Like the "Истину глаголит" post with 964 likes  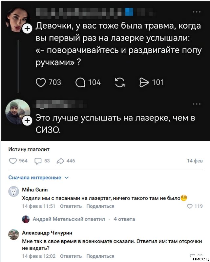(13, 161)
